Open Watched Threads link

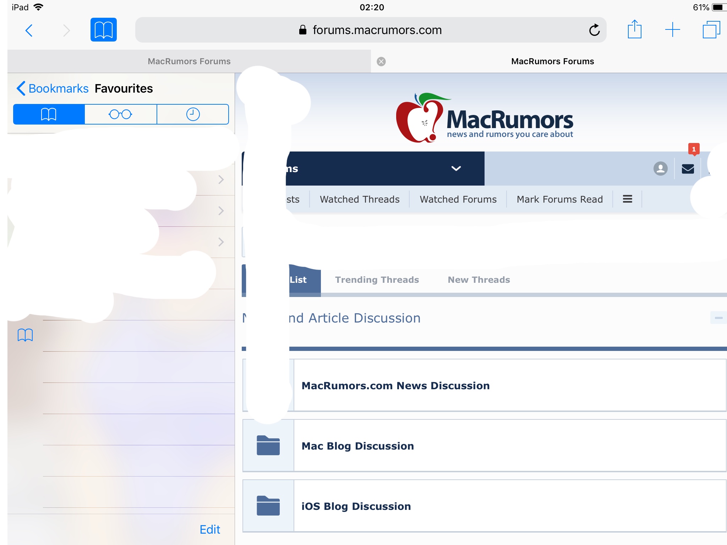pyautogui.click(x=360, y=199)
